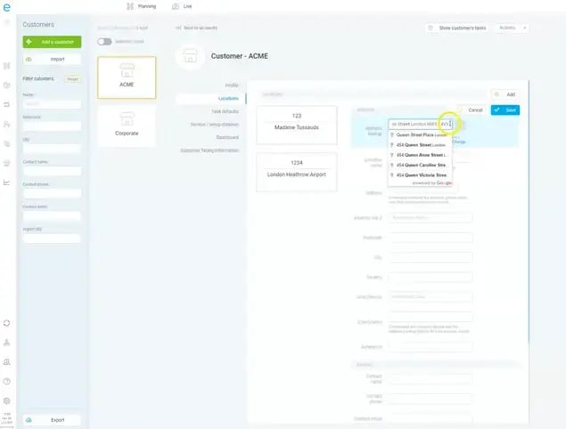Open the Planning view
The image size is (566, 429).
142,6
